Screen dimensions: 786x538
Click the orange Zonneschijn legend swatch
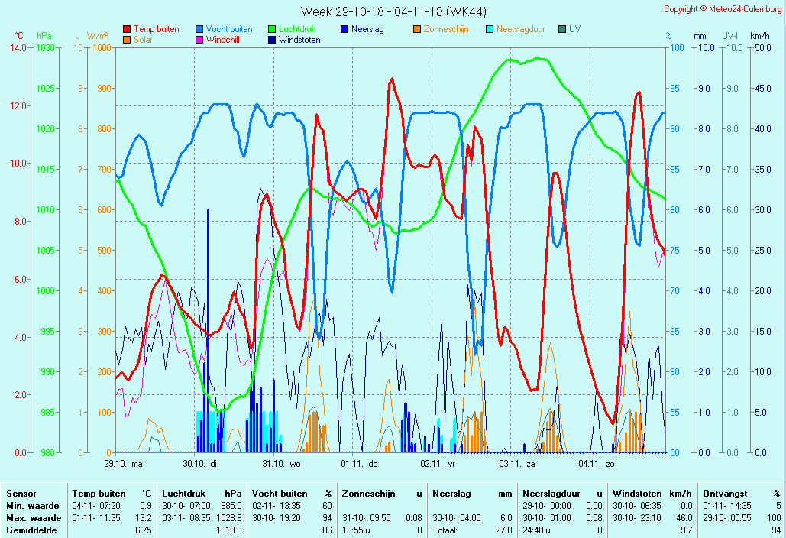[417, 29]
